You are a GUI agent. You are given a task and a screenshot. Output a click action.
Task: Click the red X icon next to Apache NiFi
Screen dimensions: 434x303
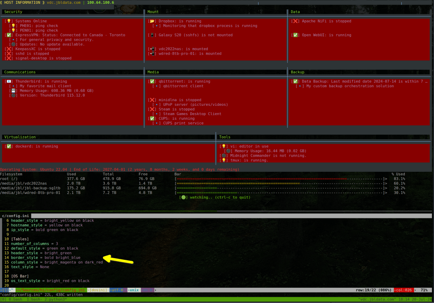pos(295,21)
